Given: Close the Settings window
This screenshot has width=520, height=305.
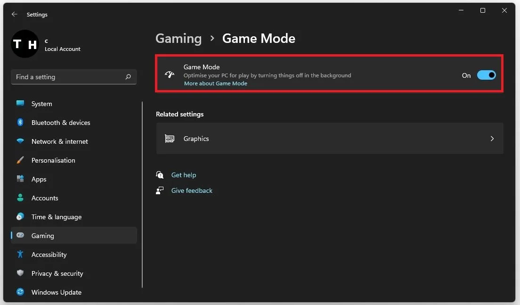Looking at the screenshot, I should coord(504,10).
